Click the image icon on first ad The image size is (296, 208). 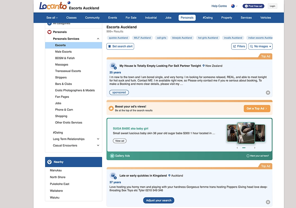[x=113, y=66]
